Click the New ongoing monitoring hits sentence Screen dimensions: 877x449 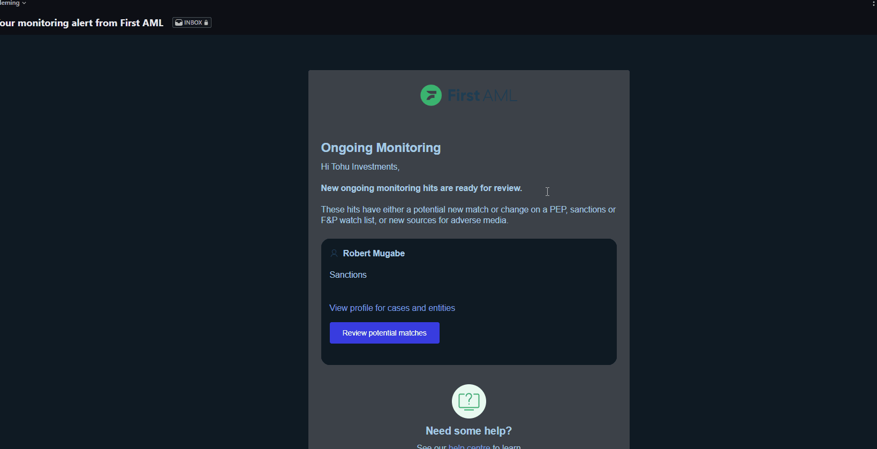point(421,188)
